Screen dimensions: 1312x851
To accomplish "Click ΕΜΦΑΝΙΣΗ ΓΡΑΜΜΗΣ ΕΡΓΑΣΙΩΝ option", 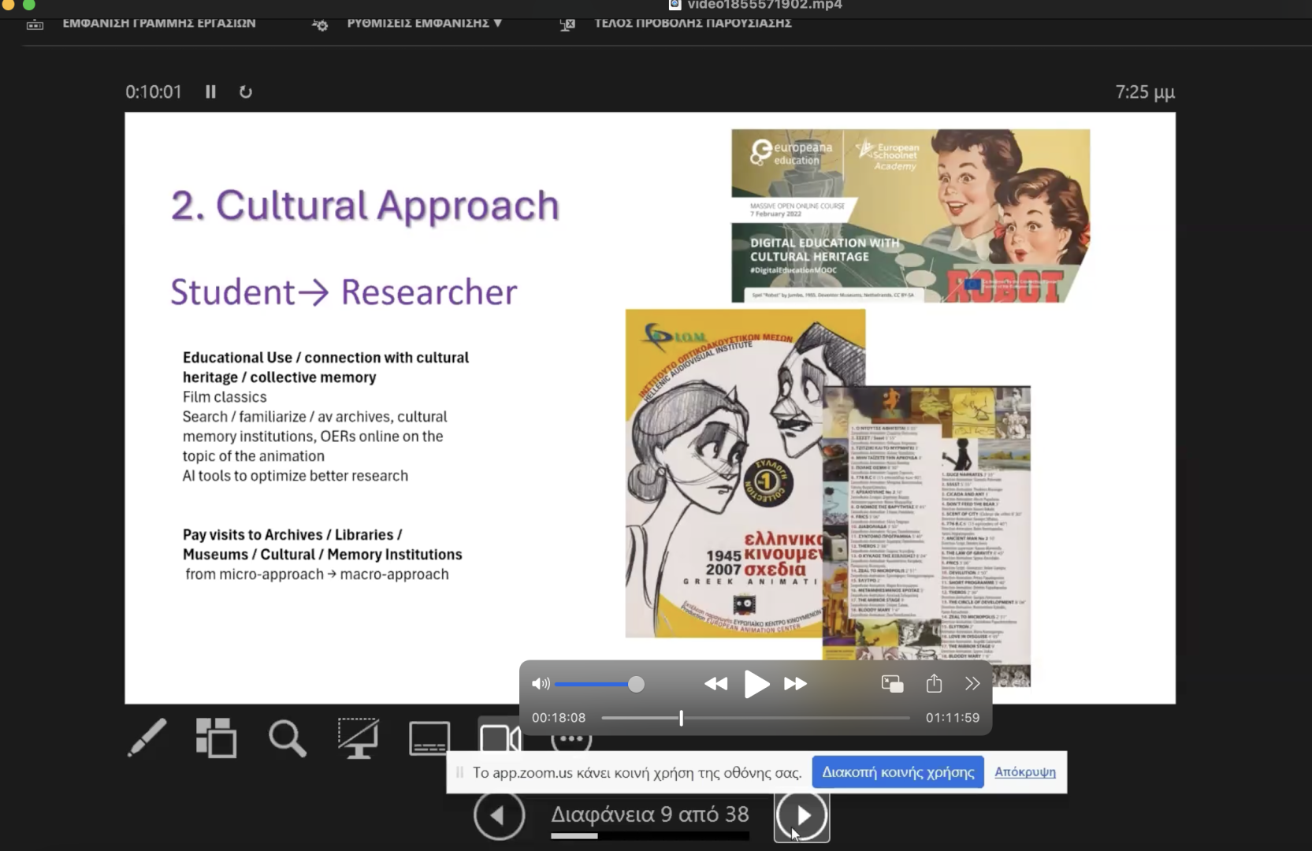I will point(159,23).
